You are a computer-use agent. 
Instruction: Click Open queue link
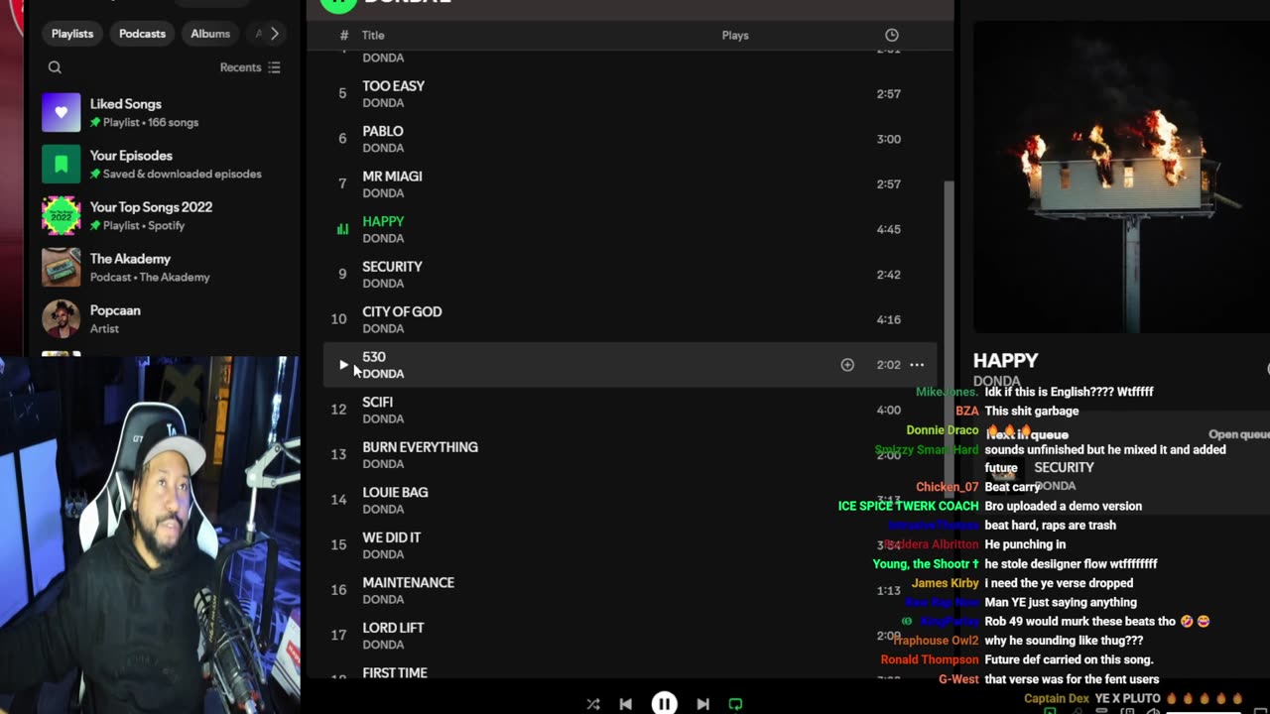pyautogui.click(x=1238, y=434)
